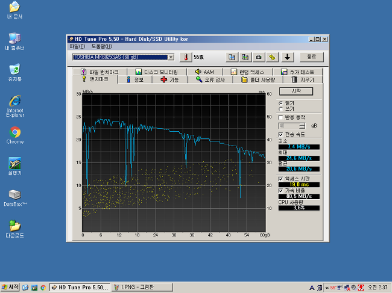
Task: Switch to the 디스크 모니터링 tab
Action: tap(157, 72)
